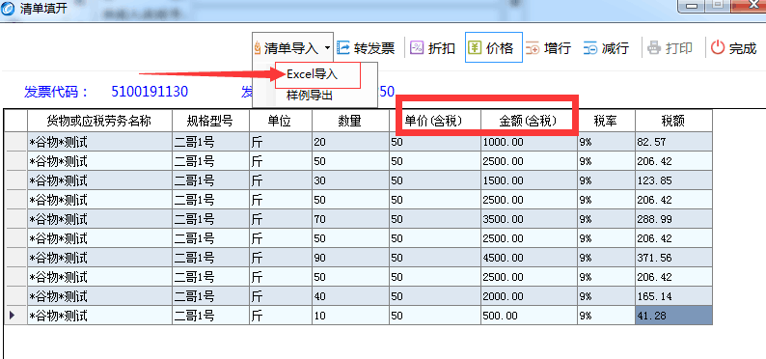Select amount cell 2000.00

(529, 296)
